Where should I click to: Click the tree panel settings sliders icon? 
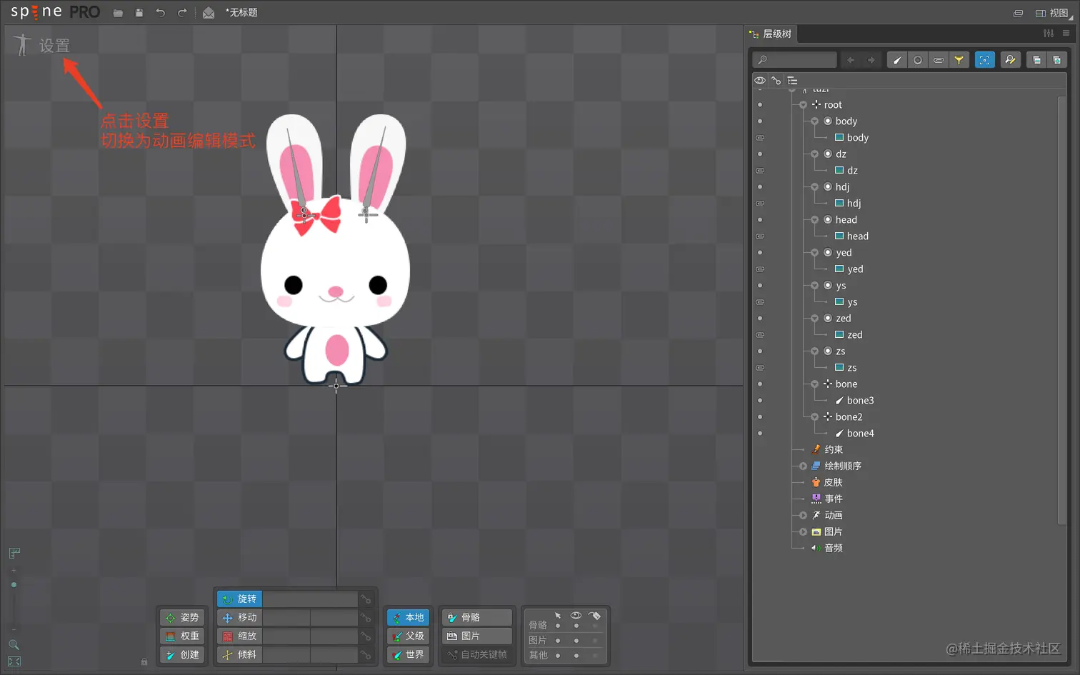click(1048, 34)
